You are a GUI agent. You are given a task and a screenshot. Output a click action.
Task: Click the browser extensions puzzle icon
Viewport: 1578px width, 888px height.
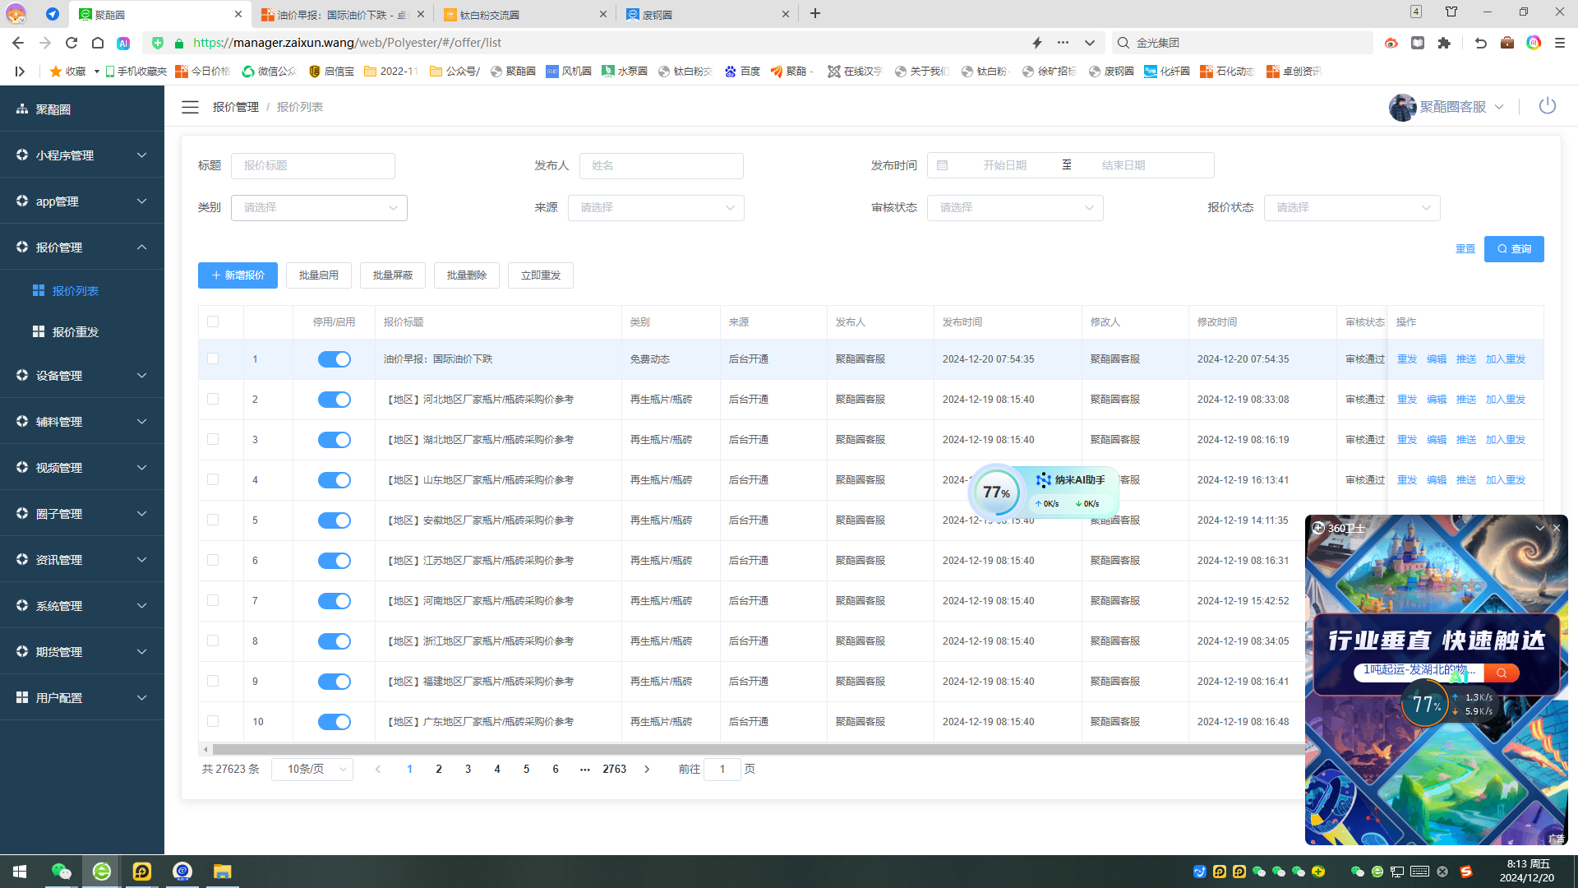(1444, 43)
